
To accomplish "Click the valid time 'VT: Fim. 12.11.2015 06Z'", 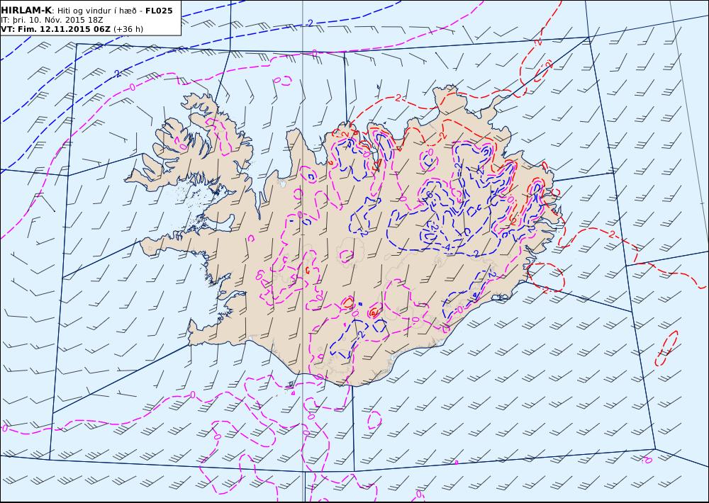I will [55, 29].
